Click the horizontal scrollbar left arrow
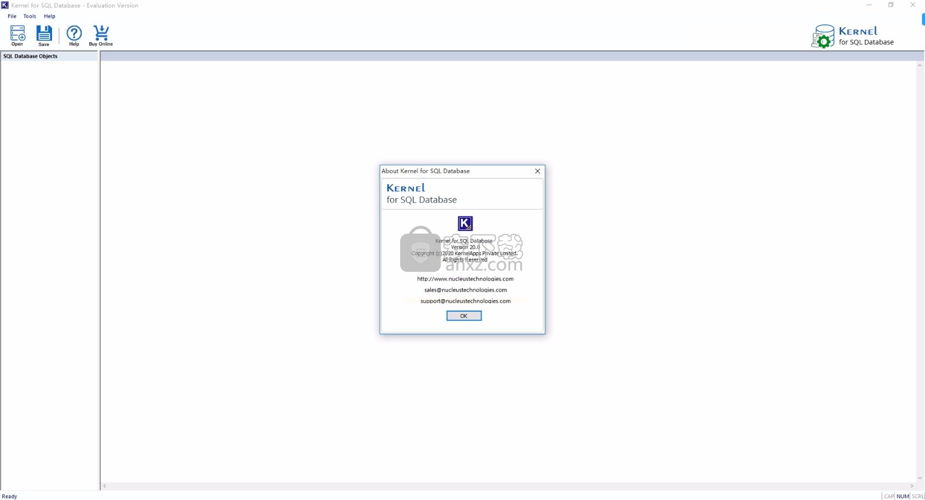This screenshot has height=500, width=925. pos(105,486)
